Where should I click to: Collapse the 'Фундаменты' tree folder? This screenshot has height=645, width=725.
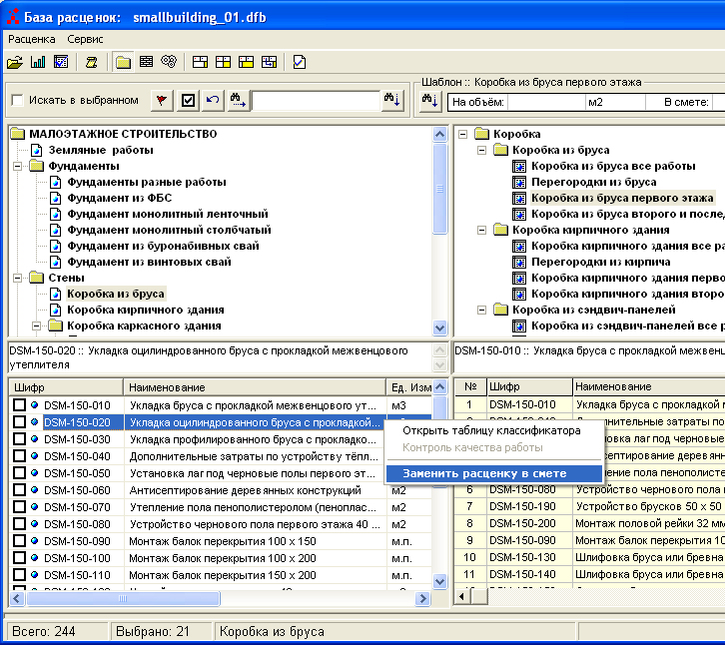tap(17, 166)
